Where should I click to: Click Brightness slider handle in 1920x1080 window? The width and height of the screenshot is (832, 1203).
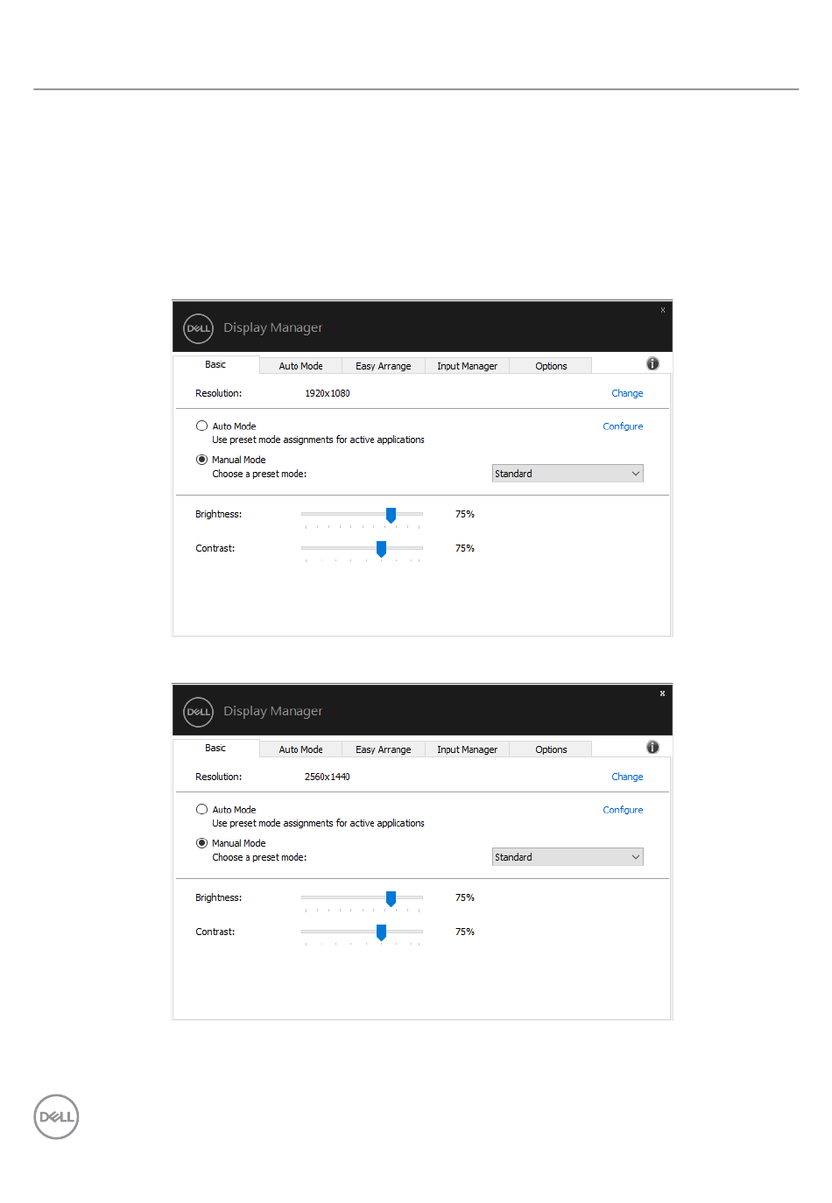[x=391, y=515]
